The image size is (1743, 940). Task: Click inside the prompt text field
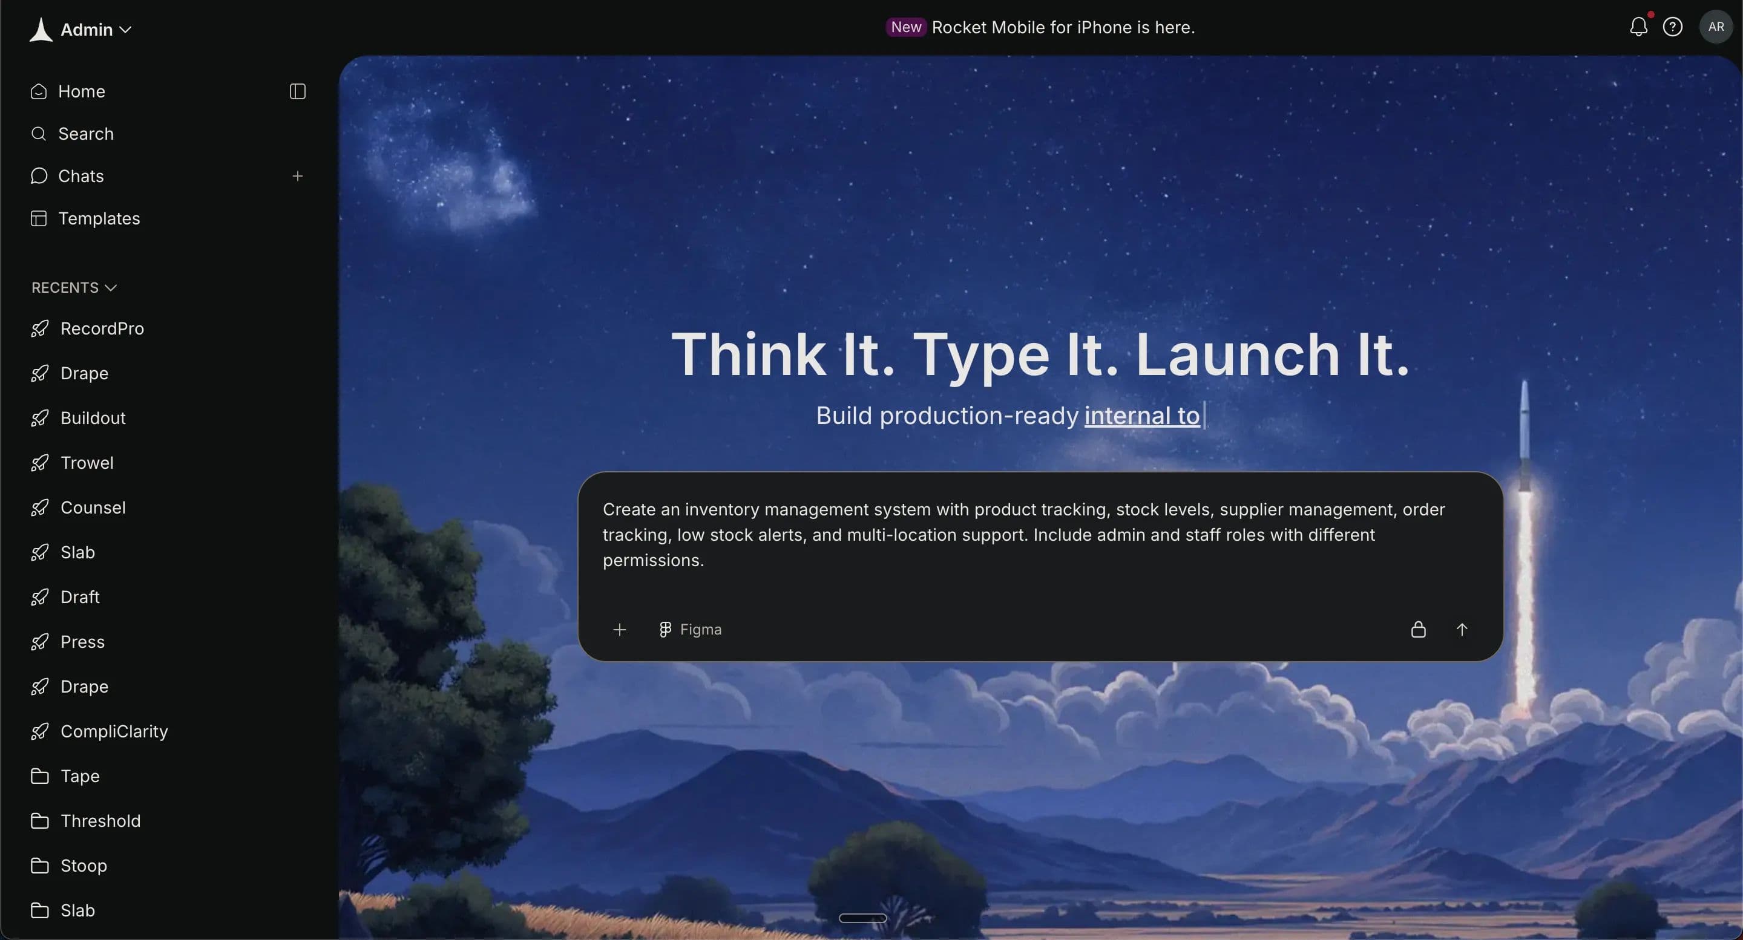click(1023, 535)
